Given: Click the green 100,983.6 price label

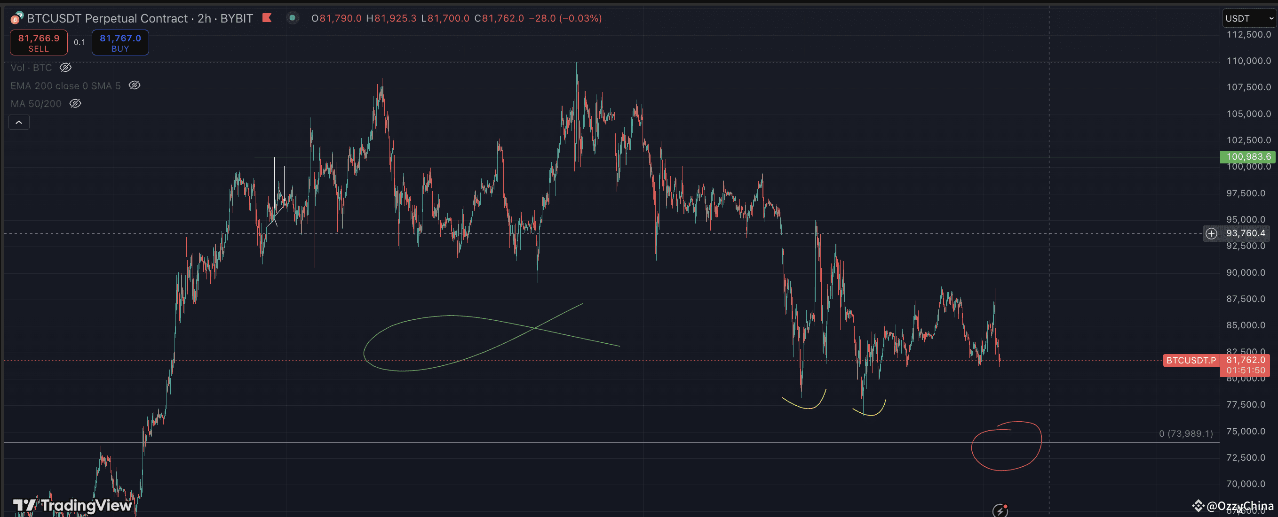Looking at the screenshot, I should click(x=1248, y=157).
